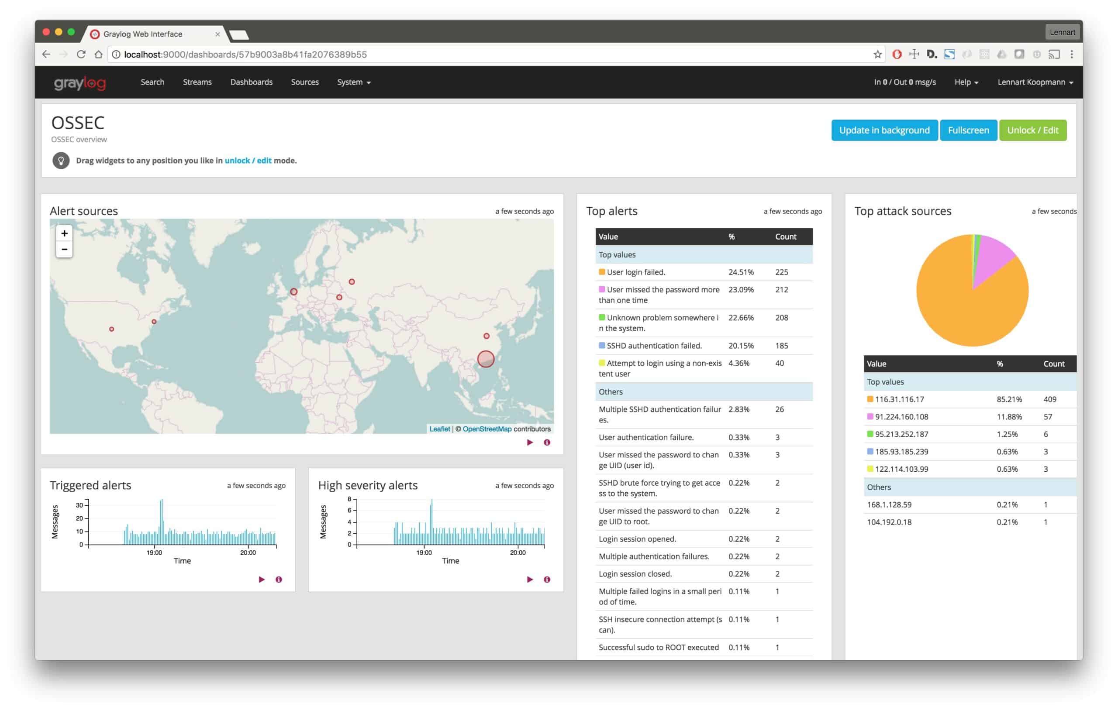Select the 'Multiple SSHD authentication failures.' row
This screenshot has width=1118, height=710.
704,415
